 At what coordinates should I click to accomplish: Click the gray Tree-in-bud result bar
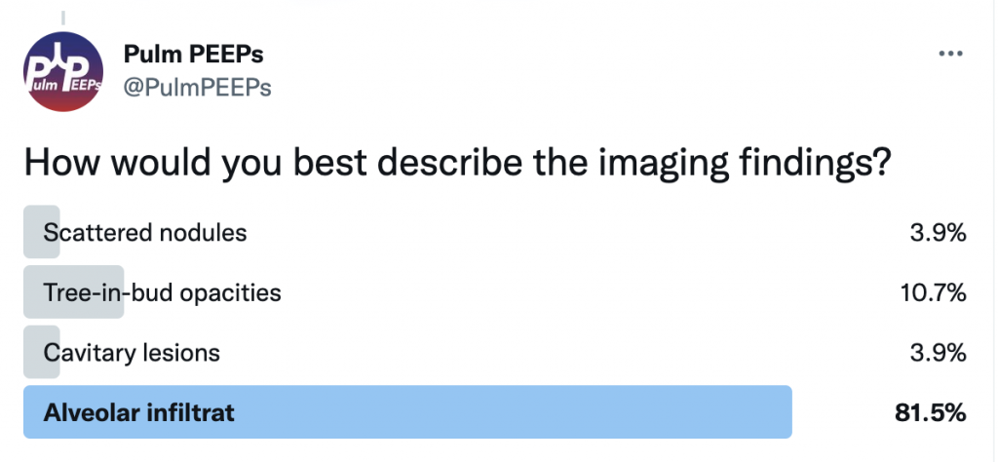pyautogui.click(x=74, y=292)
